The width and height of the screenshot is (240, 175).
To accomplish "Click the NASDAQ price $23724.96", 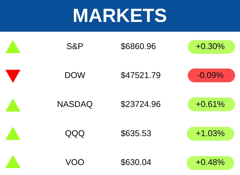I will click(140, 104).
